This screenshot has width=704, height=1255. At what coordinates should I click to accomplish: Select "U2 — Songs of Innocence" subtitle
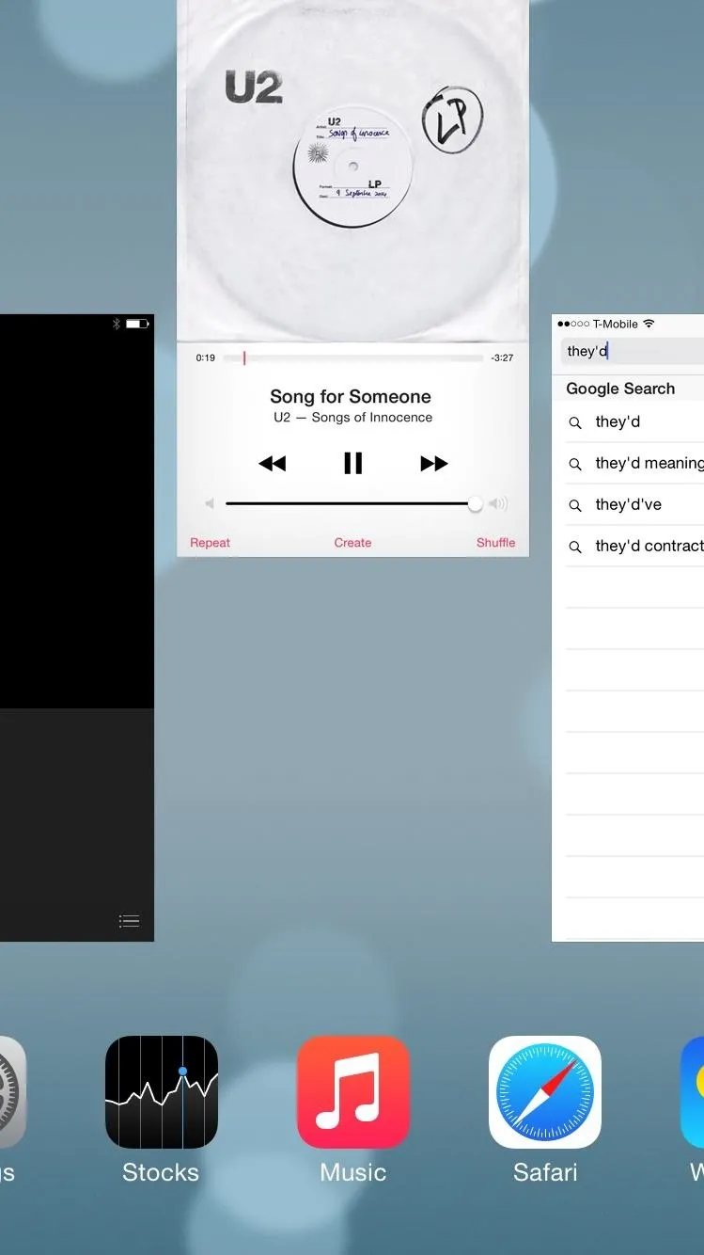[352, 418]
